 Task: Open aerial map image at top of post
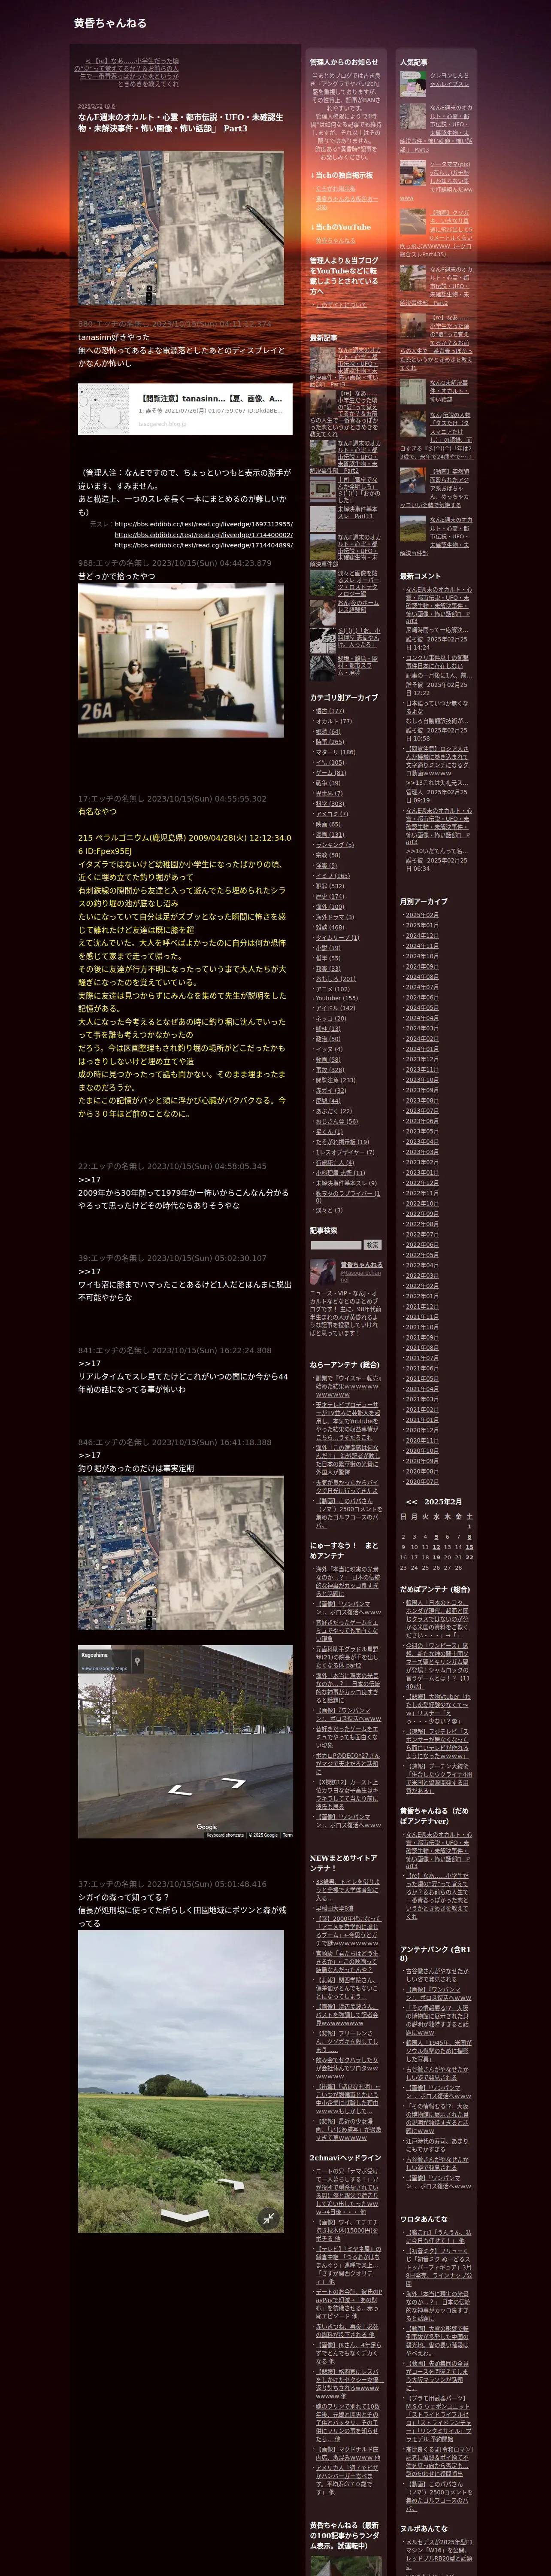[181, 228]
